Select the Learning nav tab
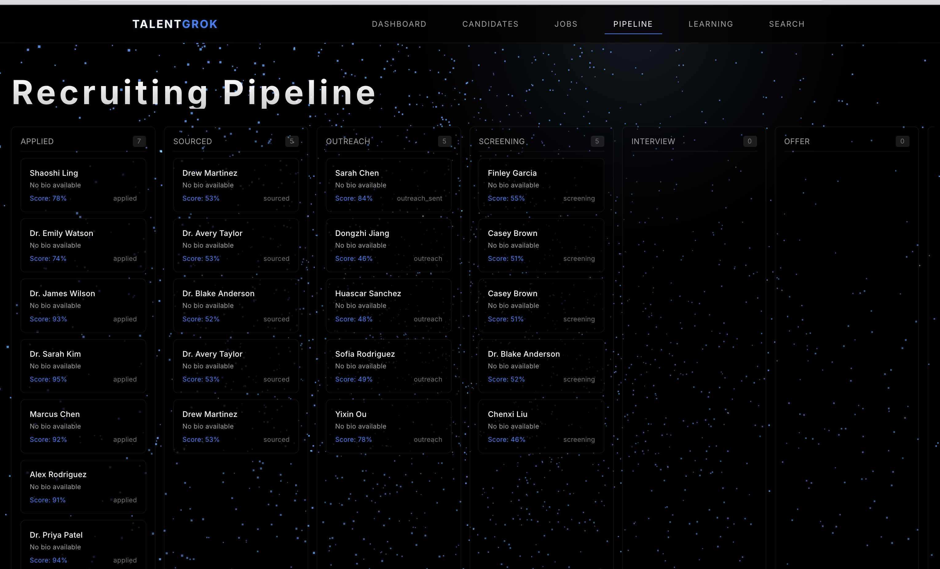 [710, 24]
